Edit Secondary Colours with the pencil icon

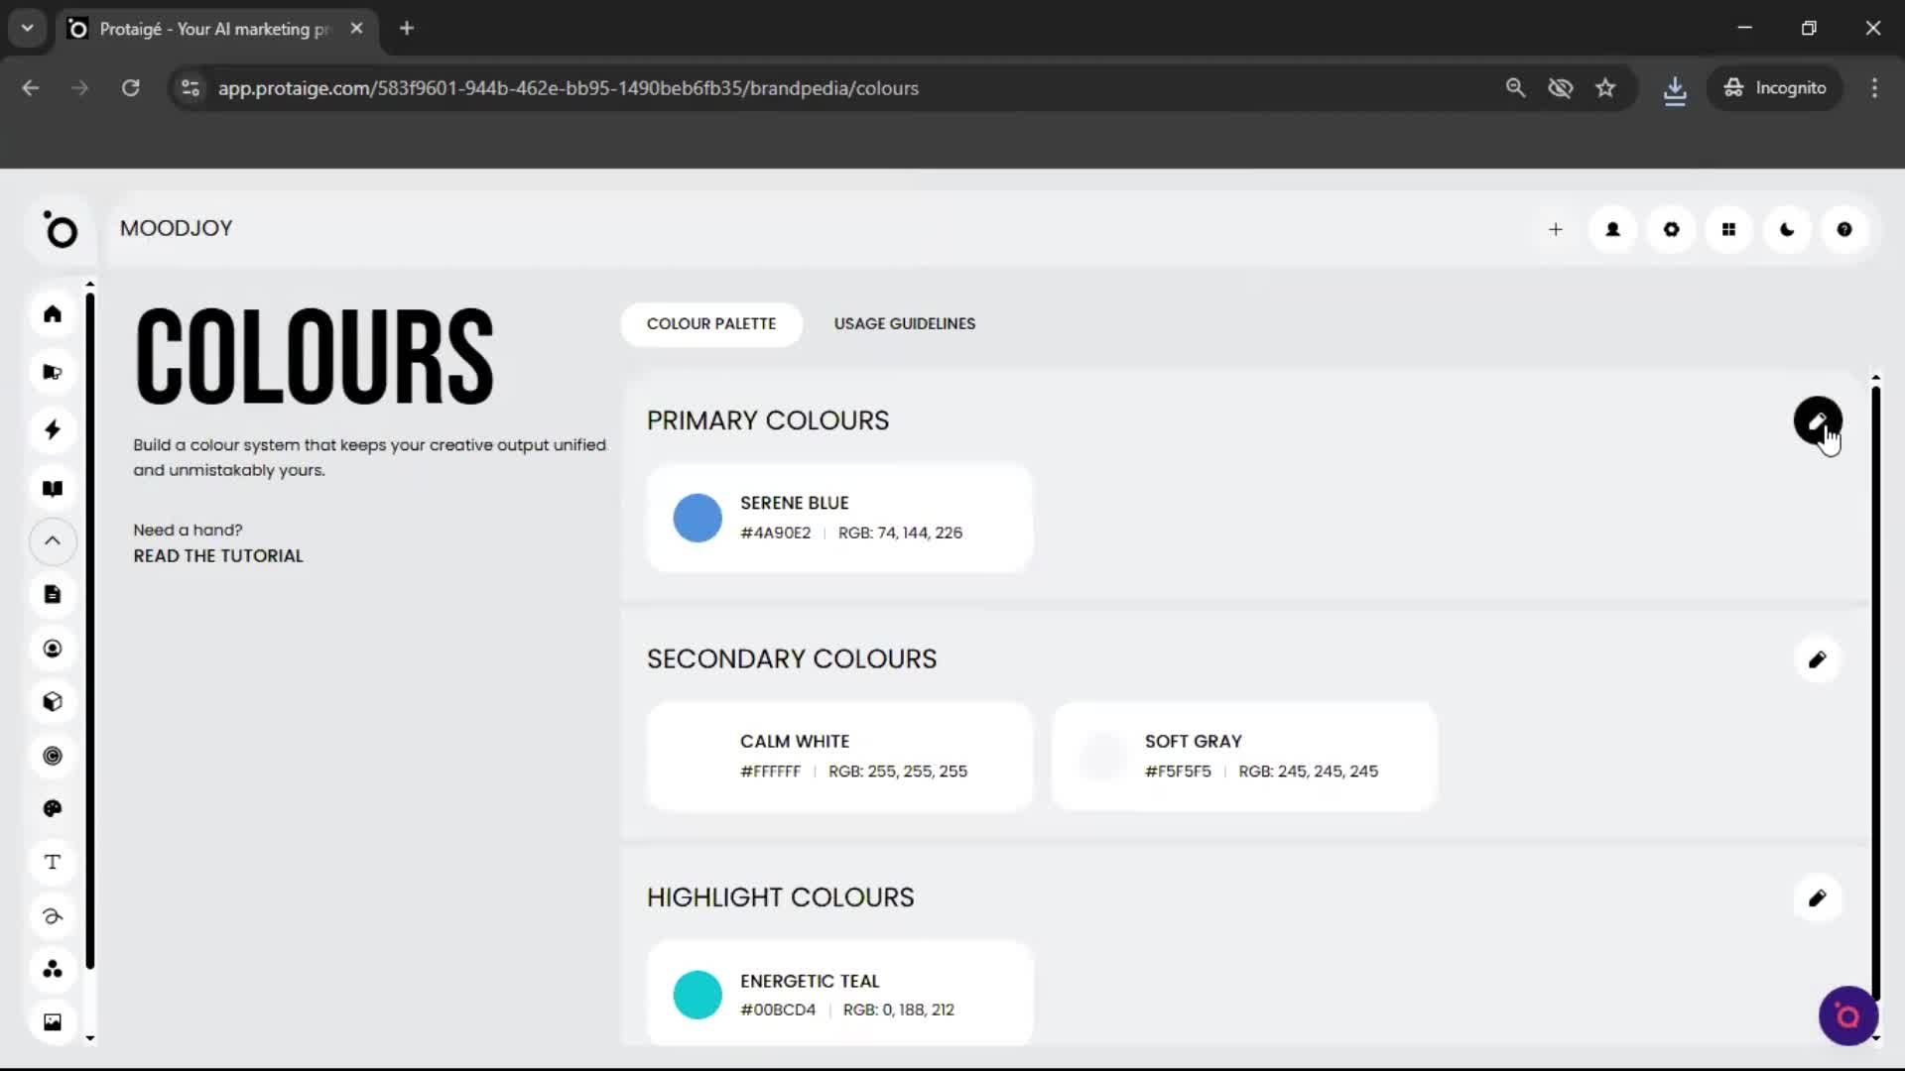[1817, 659]
